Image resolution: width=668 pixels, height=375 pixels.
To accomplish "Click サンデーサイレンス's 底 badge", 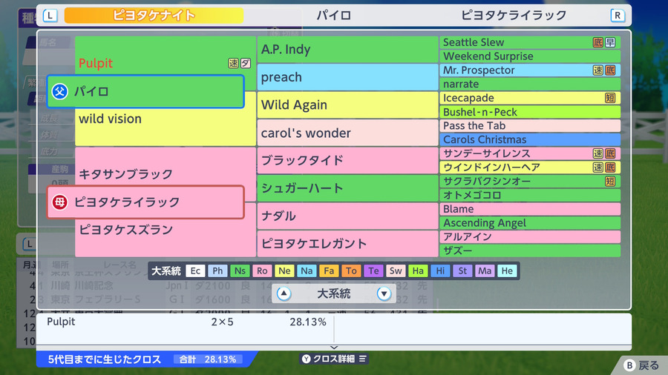I will (610, 153).
